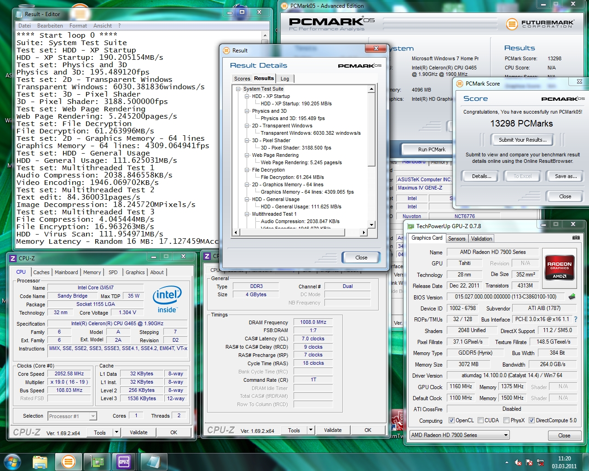The height and width of the screenshot is (471, 589).
Task: Open the Mainboard tab in CPU-Z
Action: pos(66,272)
